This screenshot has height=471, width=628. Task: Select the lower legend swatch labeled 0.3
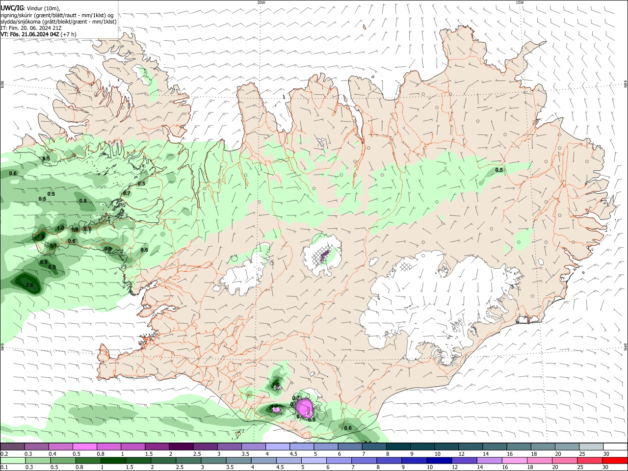point(37,460)
